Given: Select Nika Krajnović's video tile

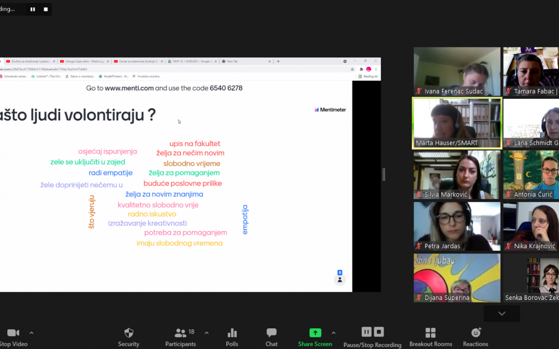Looking at the screenshot, I should point(531,226).
